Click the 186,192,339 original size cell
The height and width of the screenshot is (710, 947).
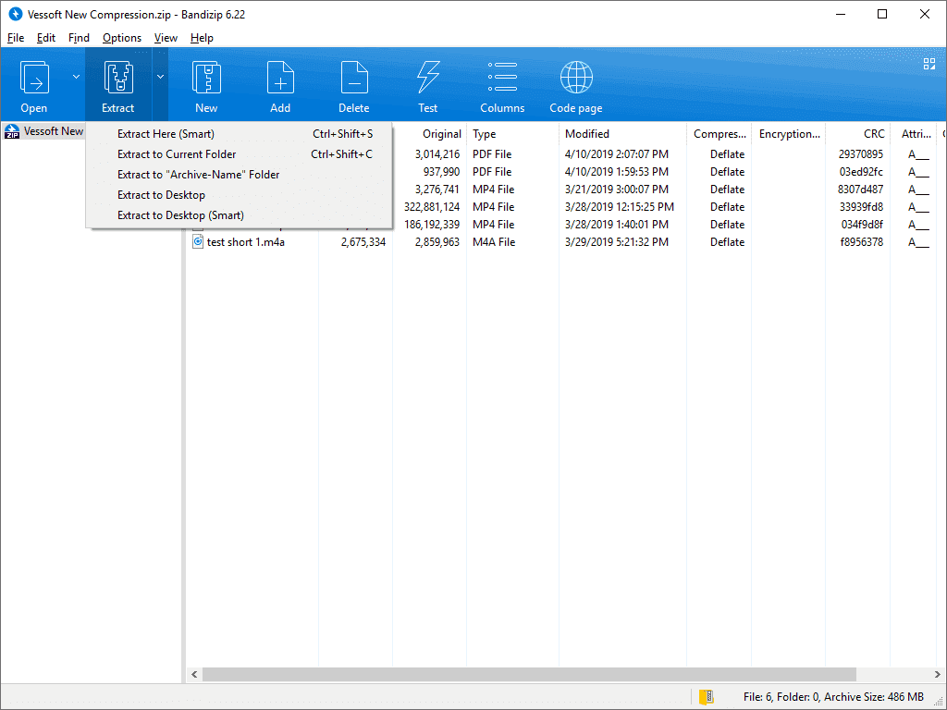click(432, 225)
